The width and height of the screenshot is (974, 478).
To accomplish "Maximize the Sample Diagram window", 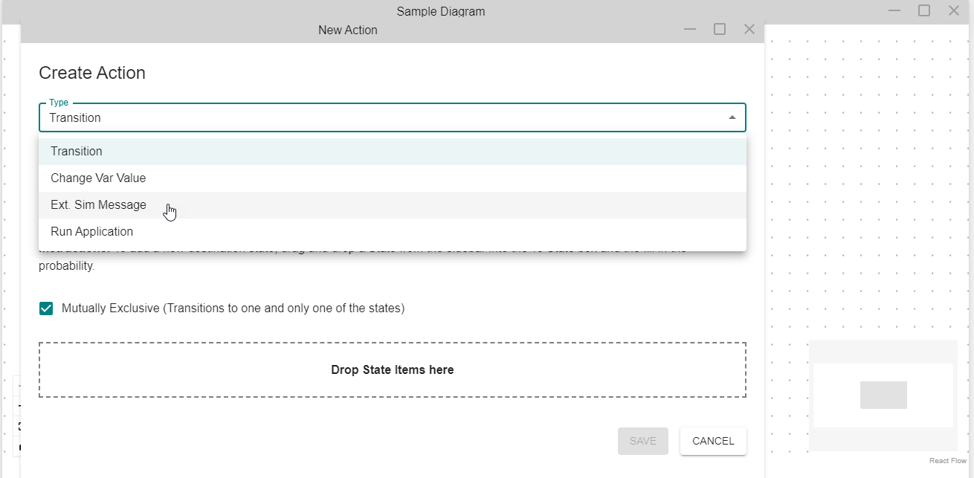I will 924,10.
